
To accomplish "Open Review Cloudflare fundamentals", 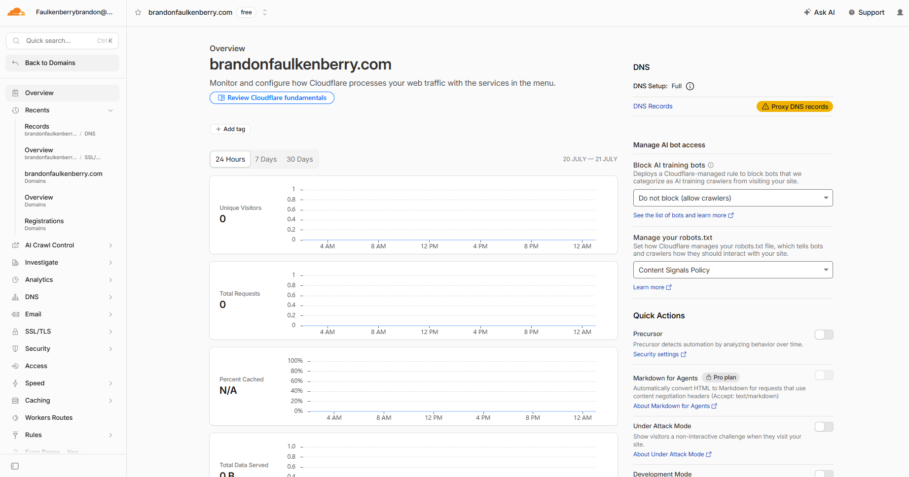I will (x=272, y=98).
